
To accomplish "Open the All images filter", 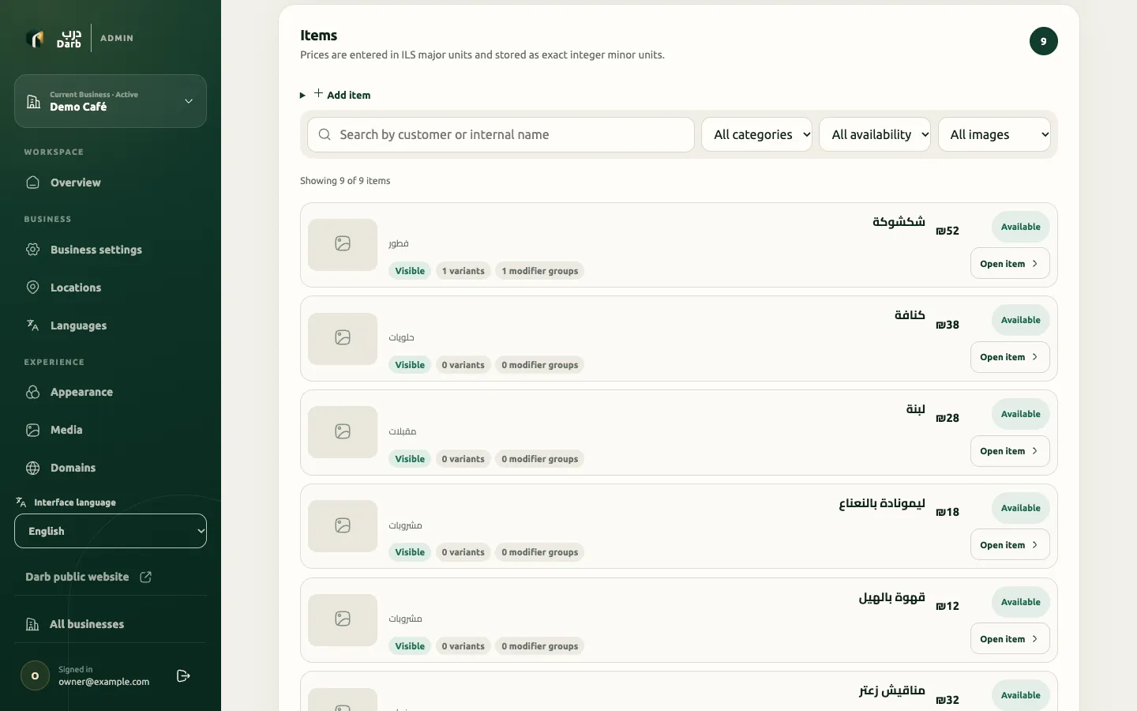I will [x=994, y=134].
